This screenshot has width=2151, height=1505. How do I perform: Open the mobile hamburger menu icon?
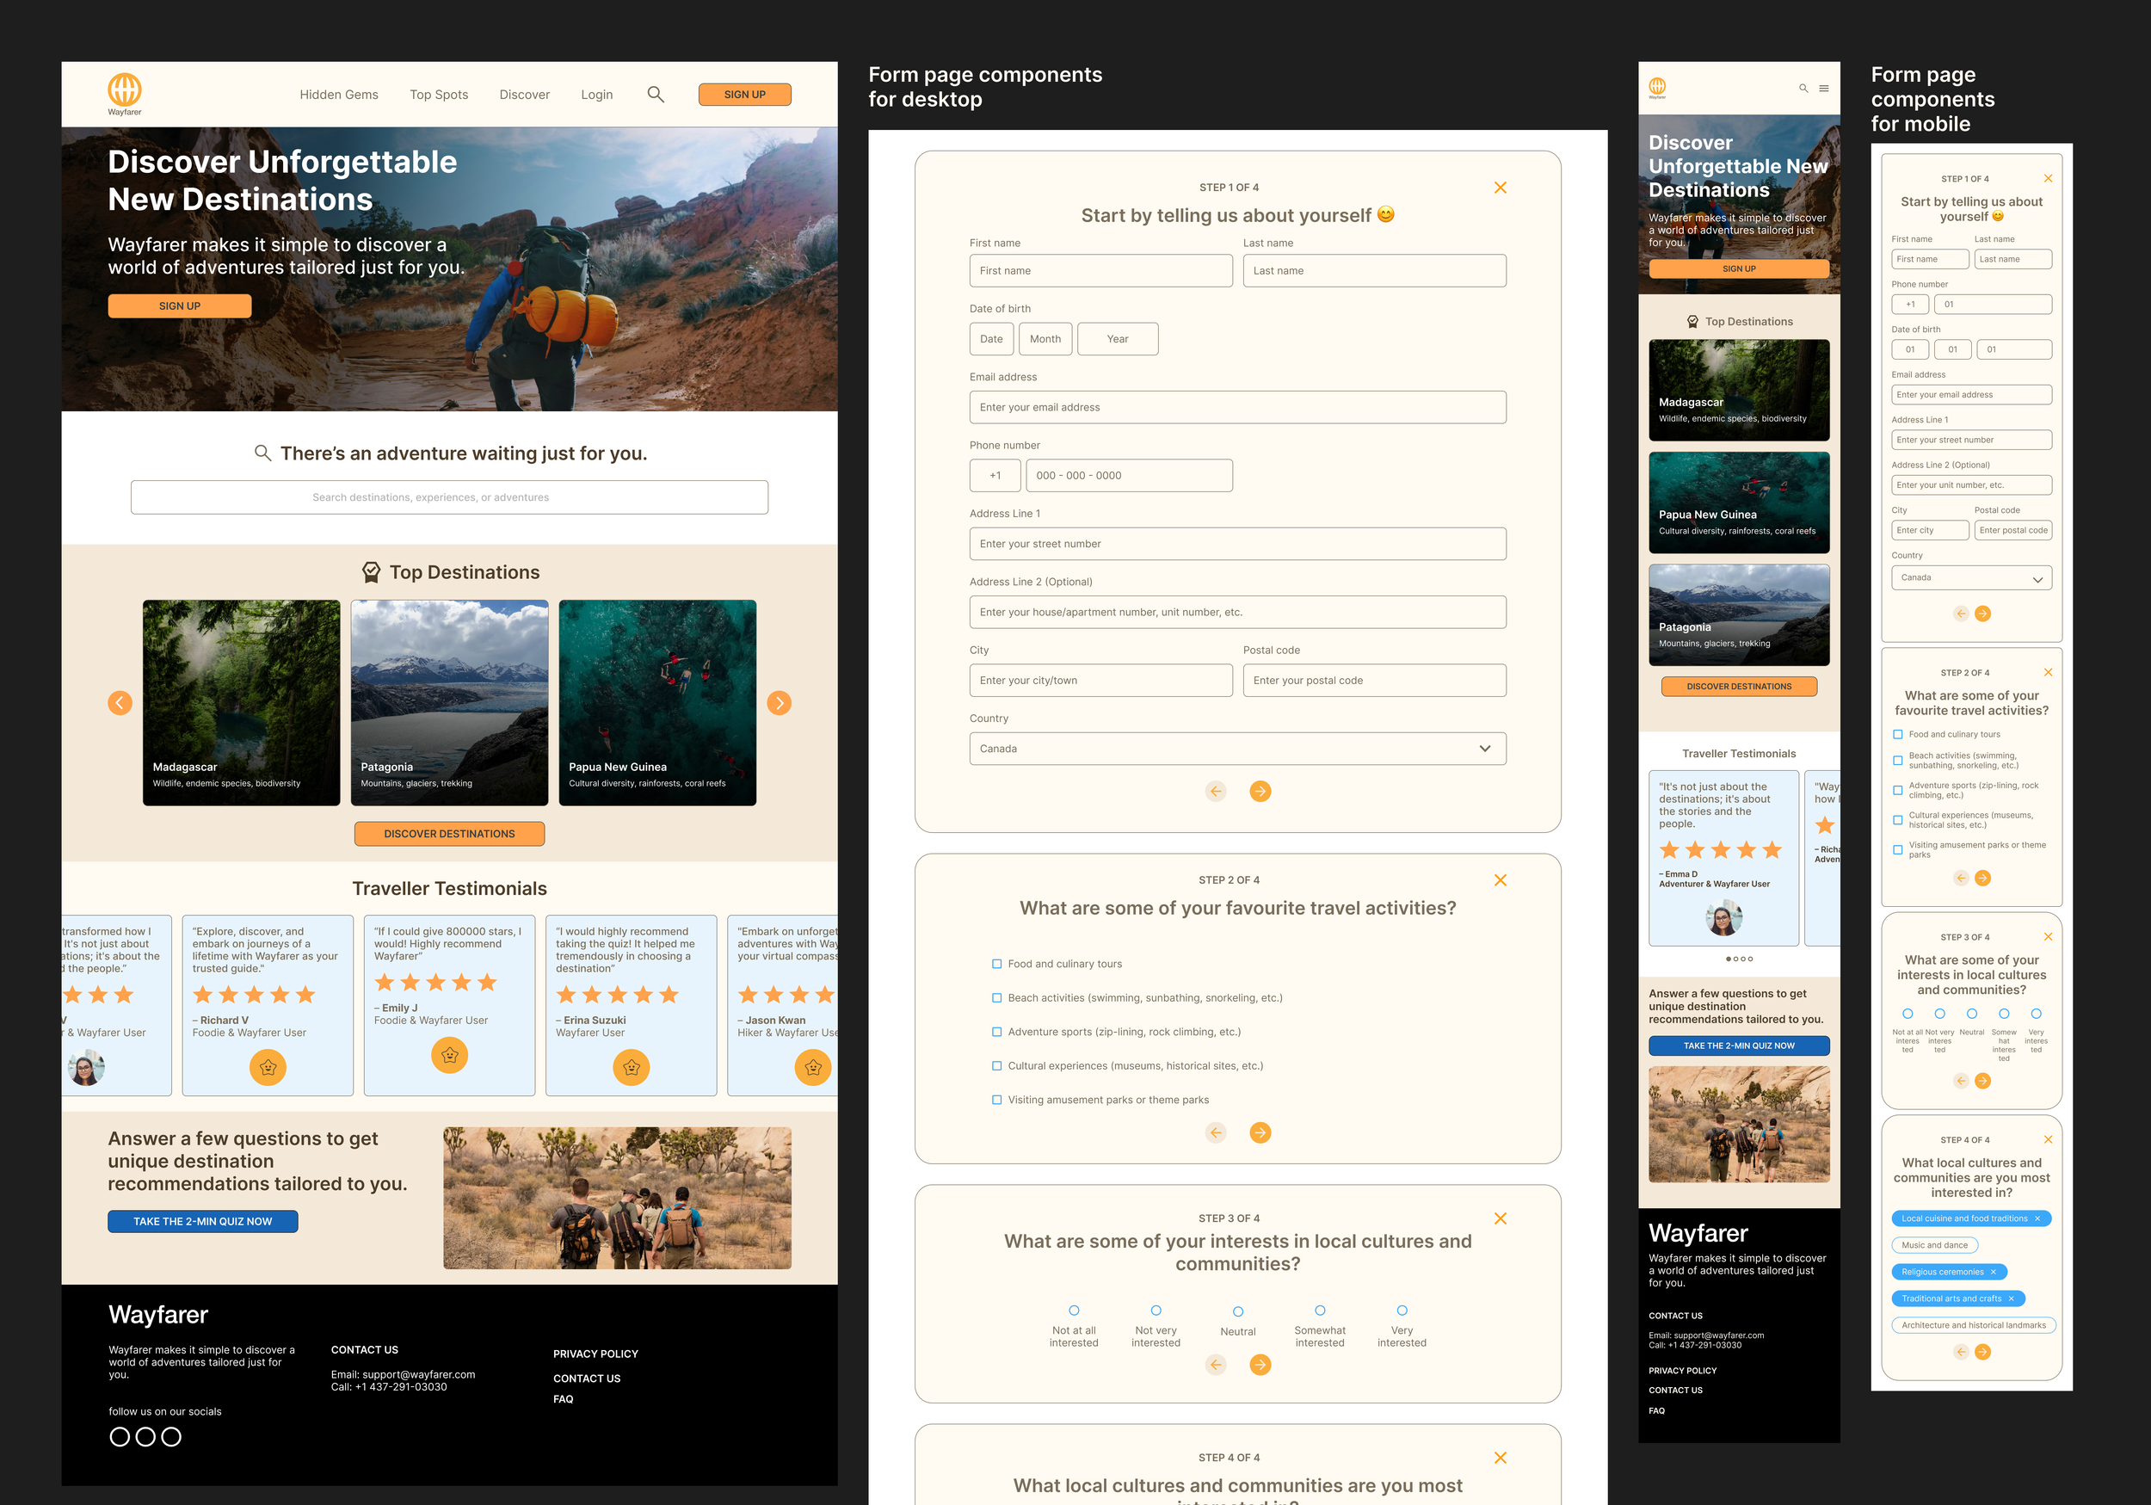(x=1823, y=89)
